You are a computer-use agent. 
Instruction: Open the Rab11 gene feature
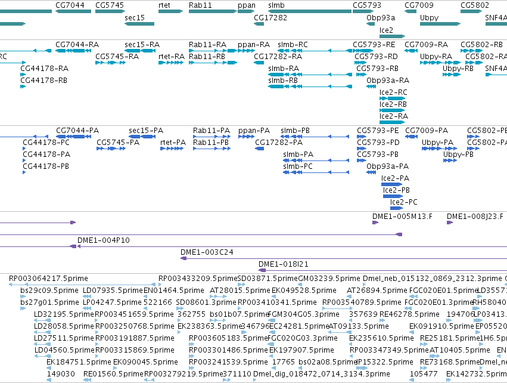pyautogui.click(x=213, y=11)
